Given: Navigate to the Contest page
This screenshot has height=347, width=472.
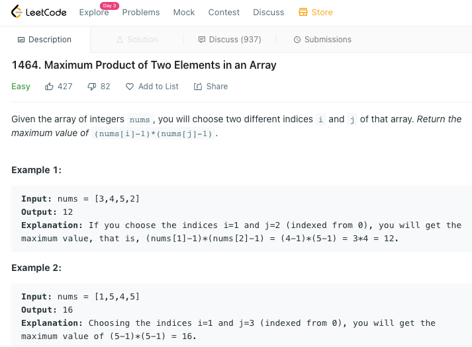Looking at the screenshot, I should coord(224,13).
